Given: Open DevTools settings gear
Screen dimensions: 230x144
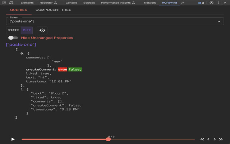Looking at the screenshot, I should click(x=211, y=3).
